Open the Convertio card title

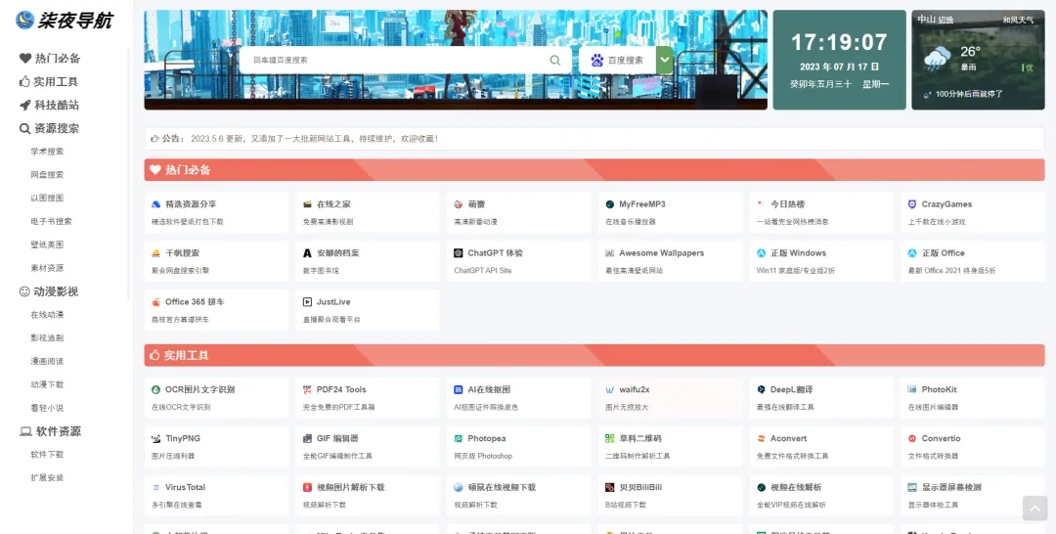[942, 438]
